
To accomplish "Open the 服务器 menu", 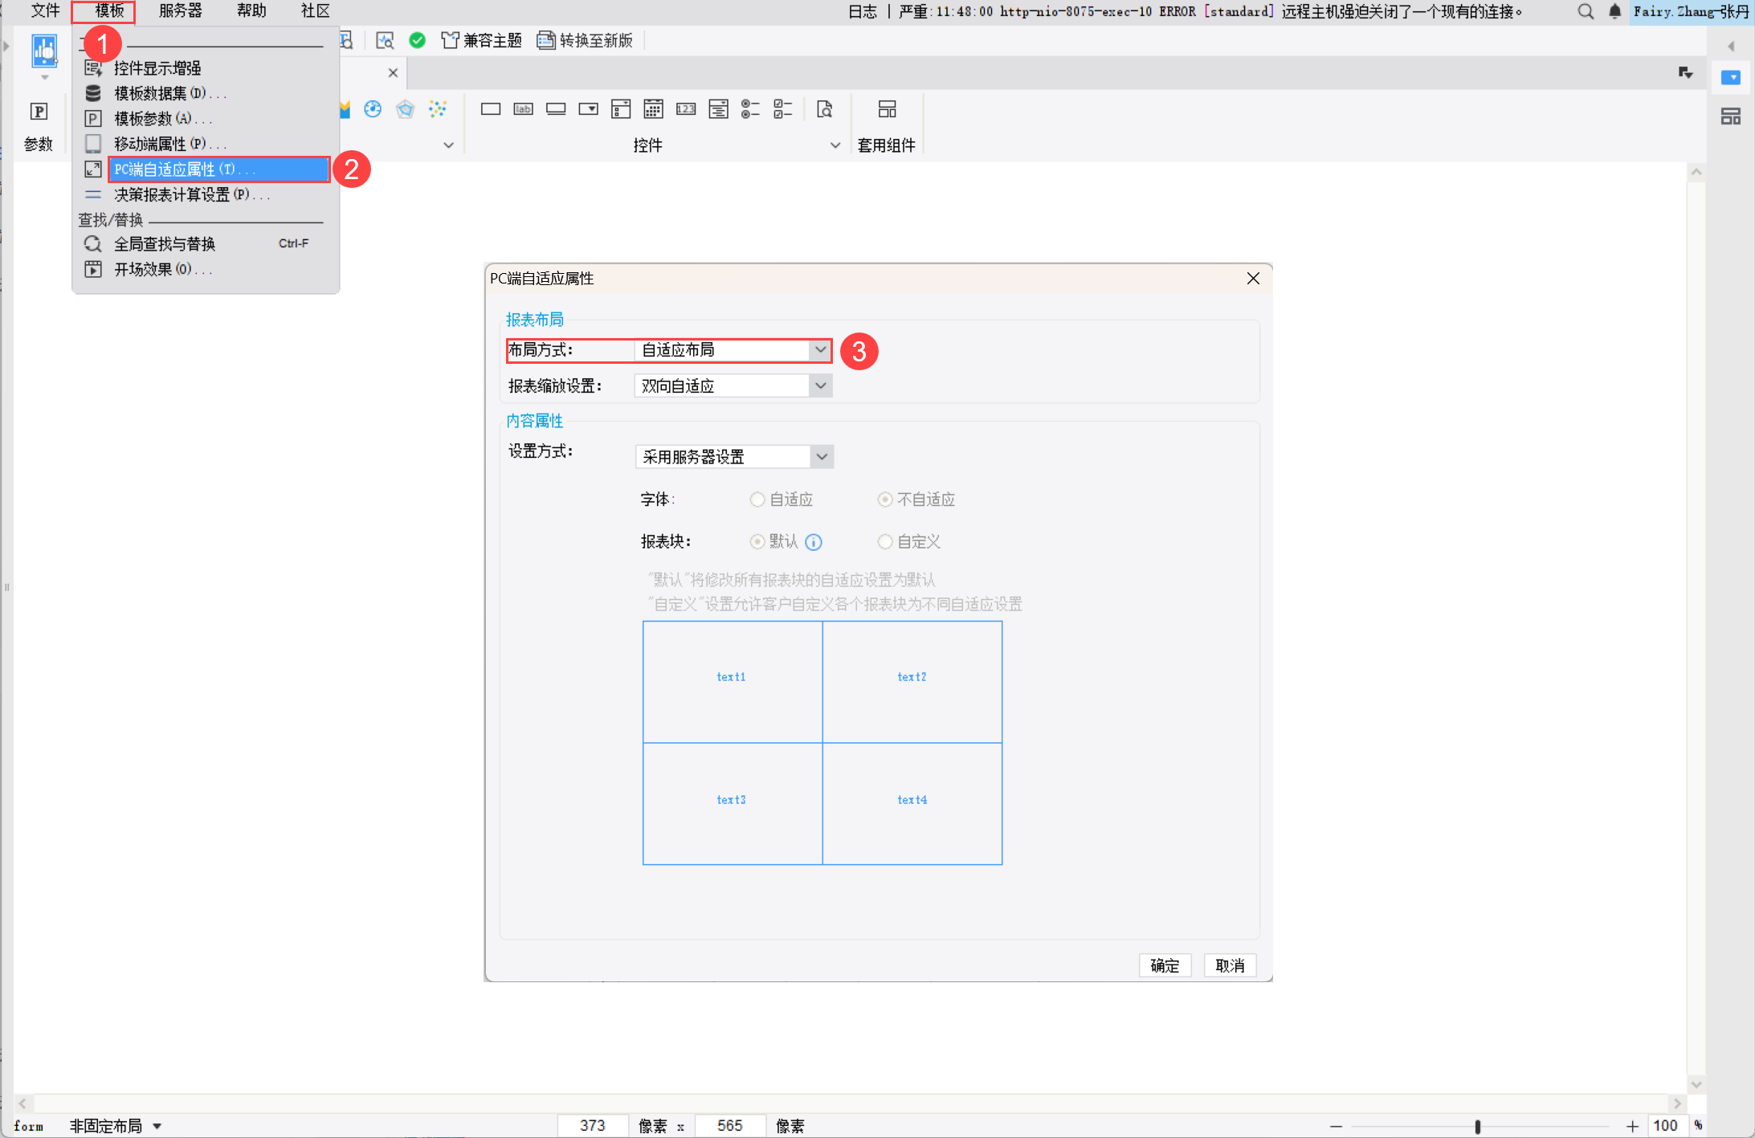I will 180,11.
